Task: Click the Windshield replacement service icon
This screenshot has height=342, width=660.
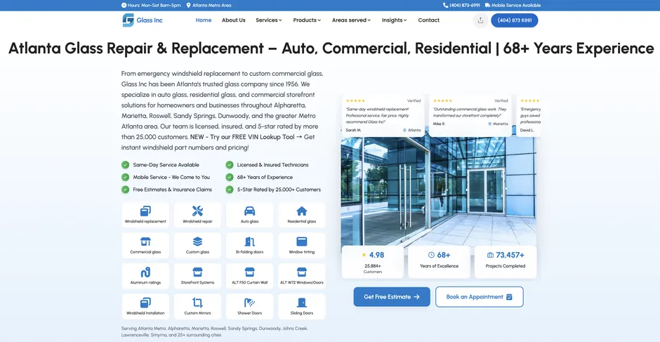Action: [x=145, y=211]
